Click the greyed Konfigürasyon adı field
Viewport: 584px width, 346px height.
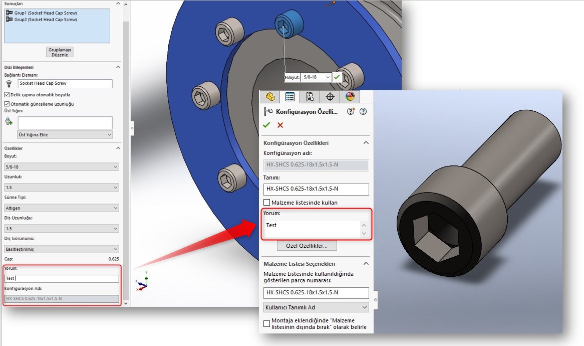(x=316, y=165)
